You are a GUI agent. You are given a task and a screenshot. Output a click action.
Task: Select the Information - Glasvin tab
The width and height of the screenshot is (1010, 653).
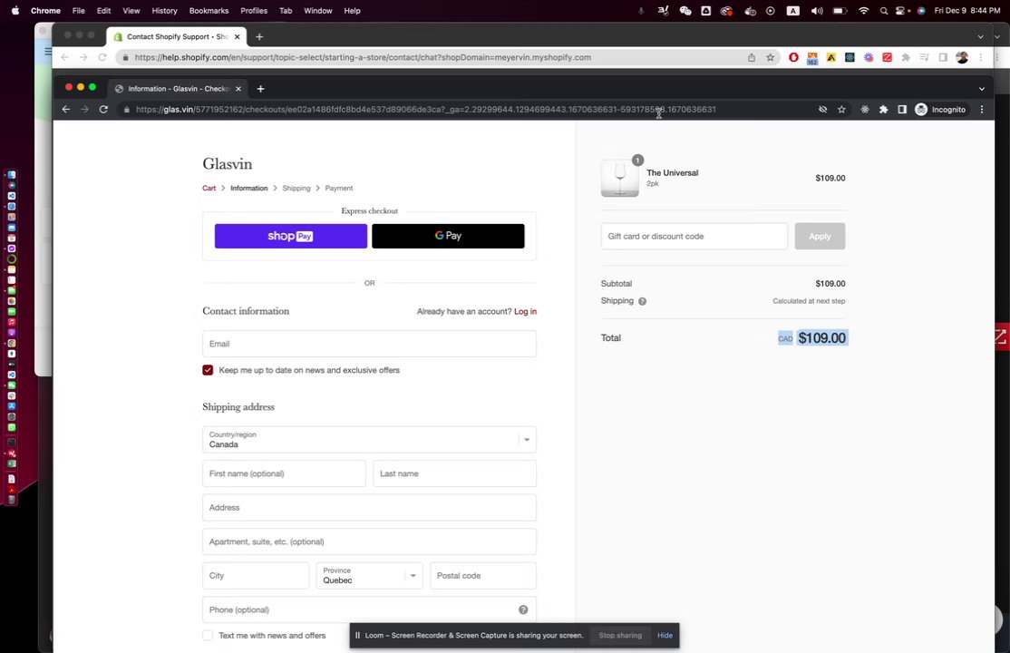178,89
